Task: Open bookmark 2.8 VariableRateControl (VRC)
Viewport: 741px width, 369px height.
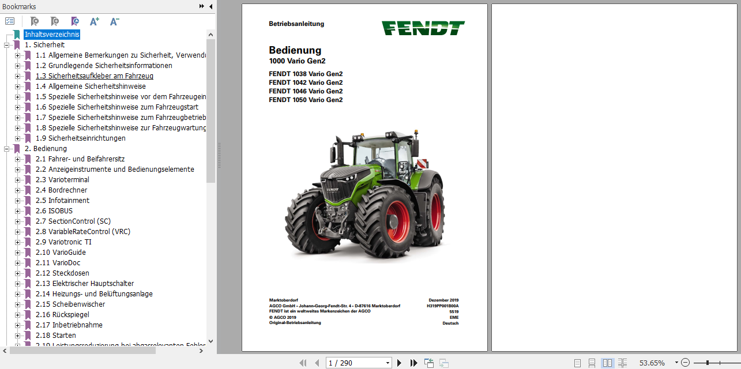Action: click(x=82, y=232)
